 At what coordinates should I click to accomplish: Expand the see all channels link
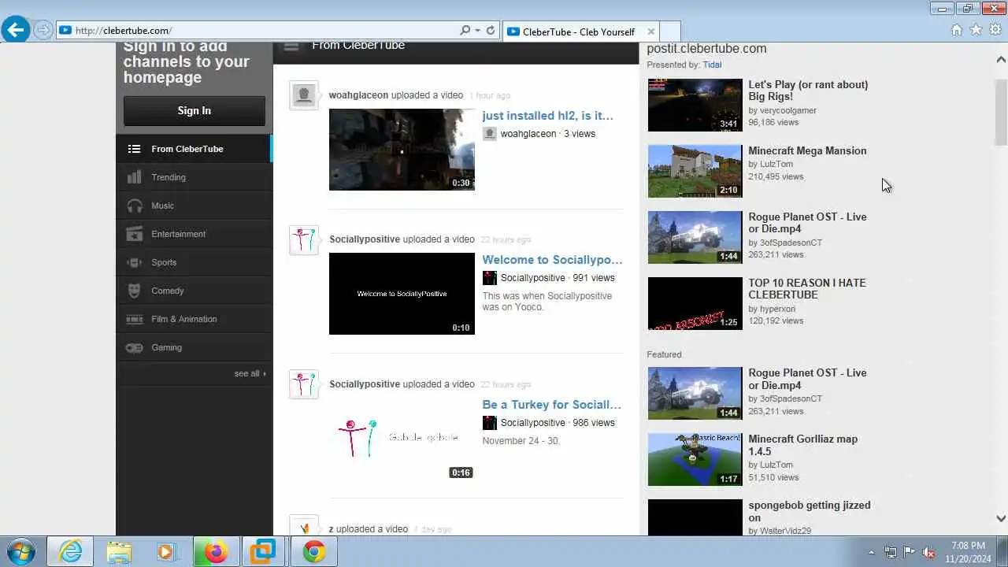[250, 373]
